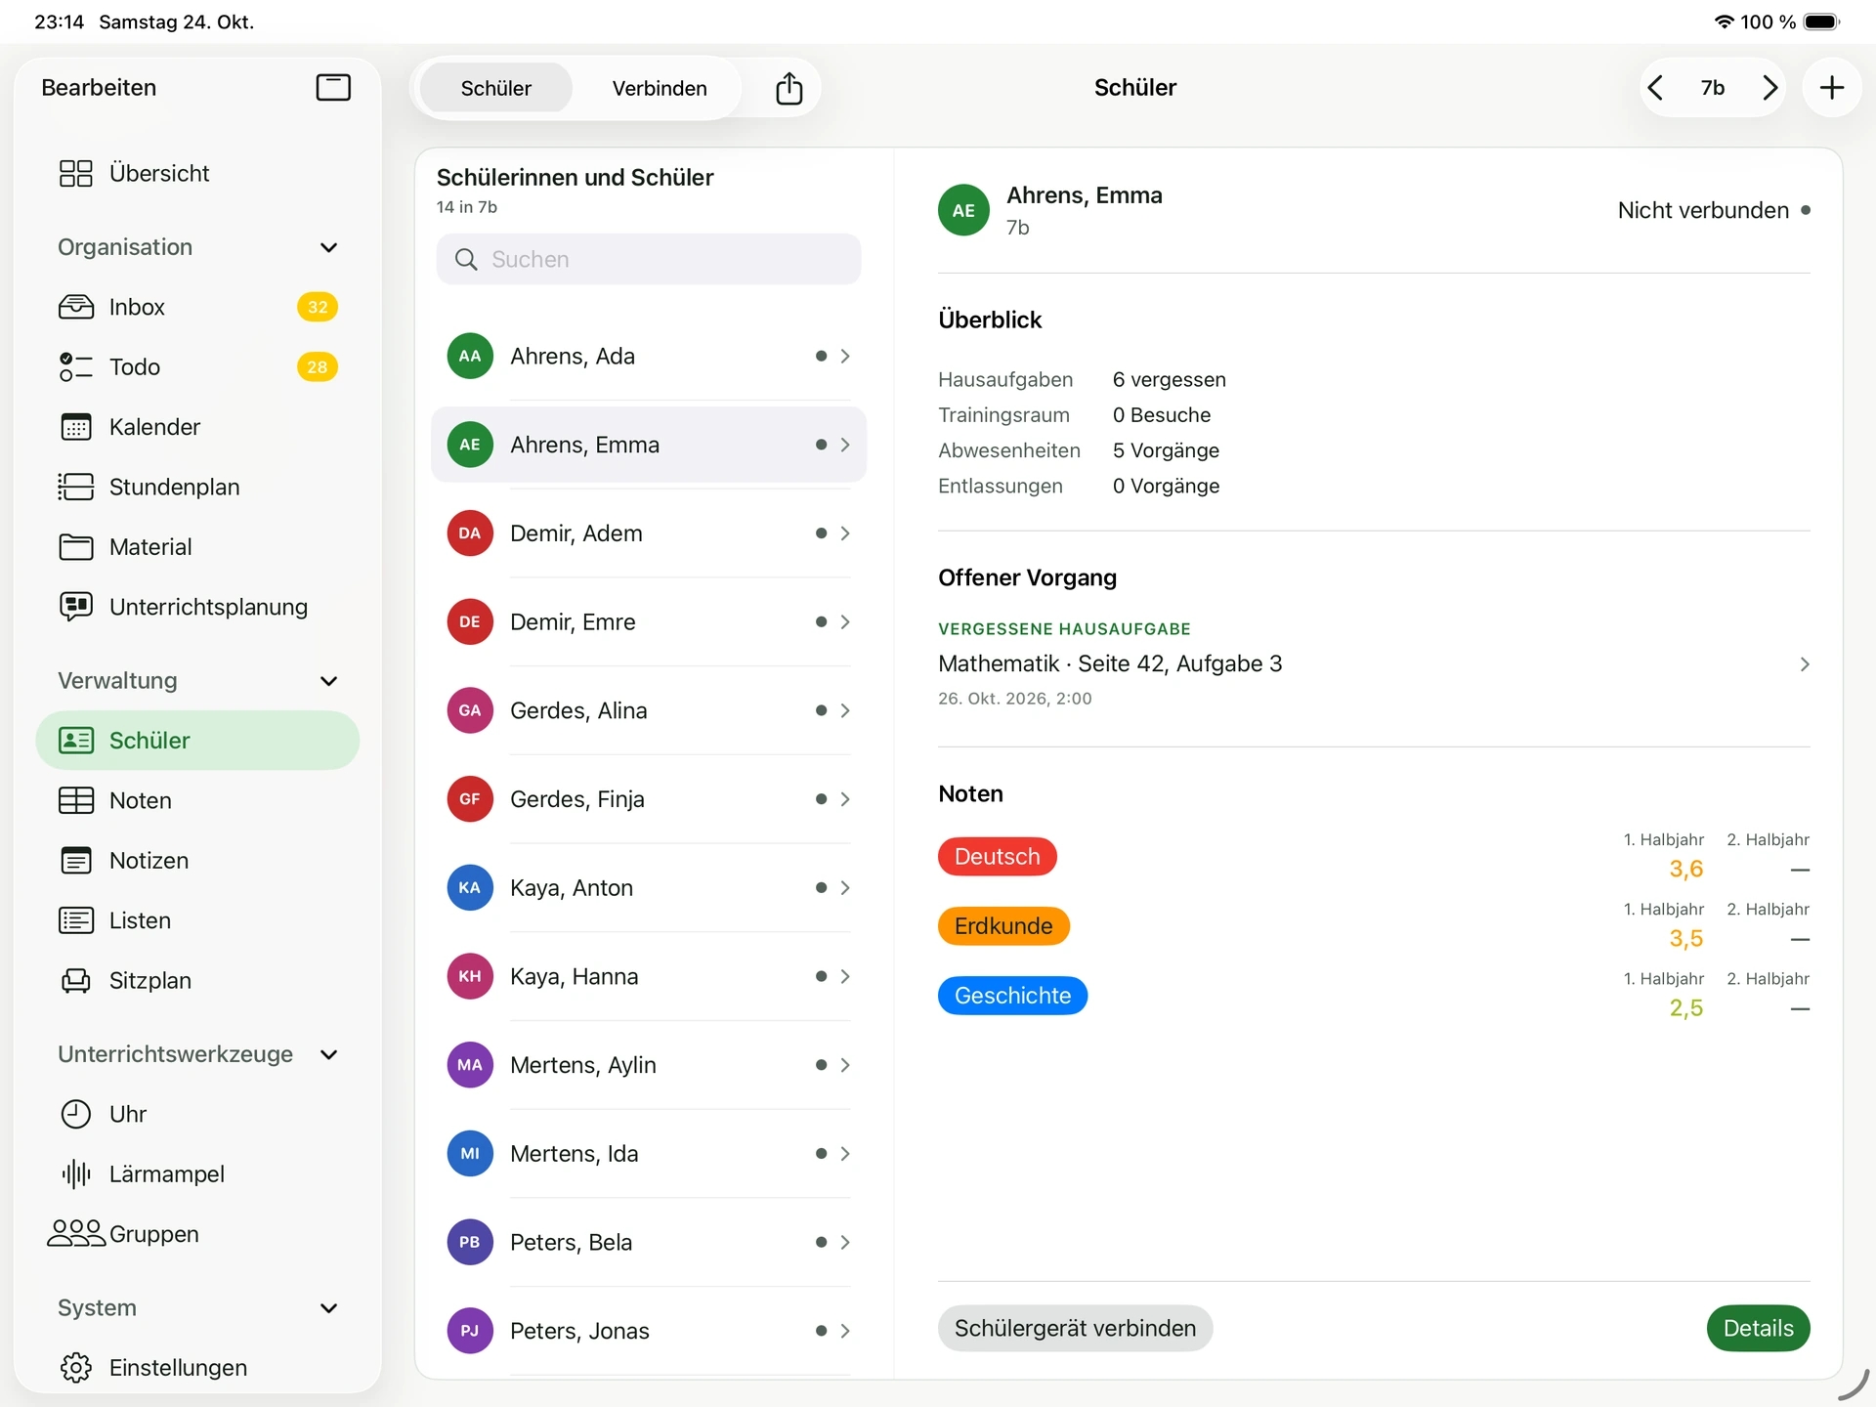Open Uhr clock icon

tap(75, 1114)
